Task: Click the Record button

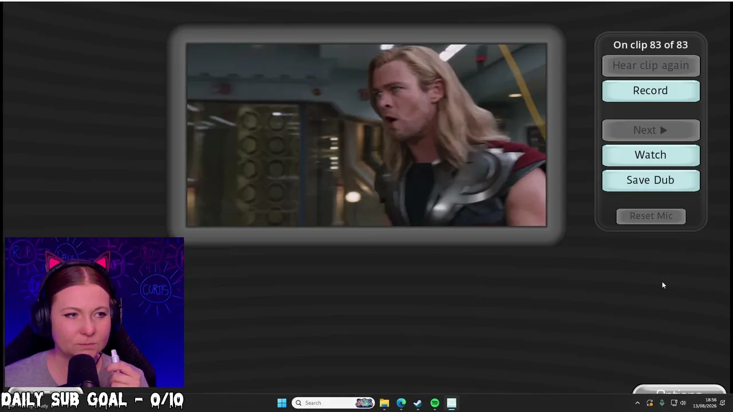Action: pyautogui.click(x=651, y=91)
